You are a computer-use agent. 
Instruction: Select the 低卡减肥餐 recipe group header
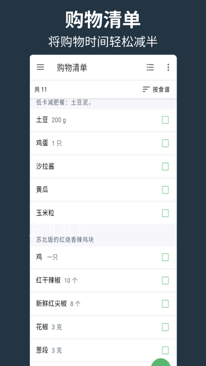point(103,102)
